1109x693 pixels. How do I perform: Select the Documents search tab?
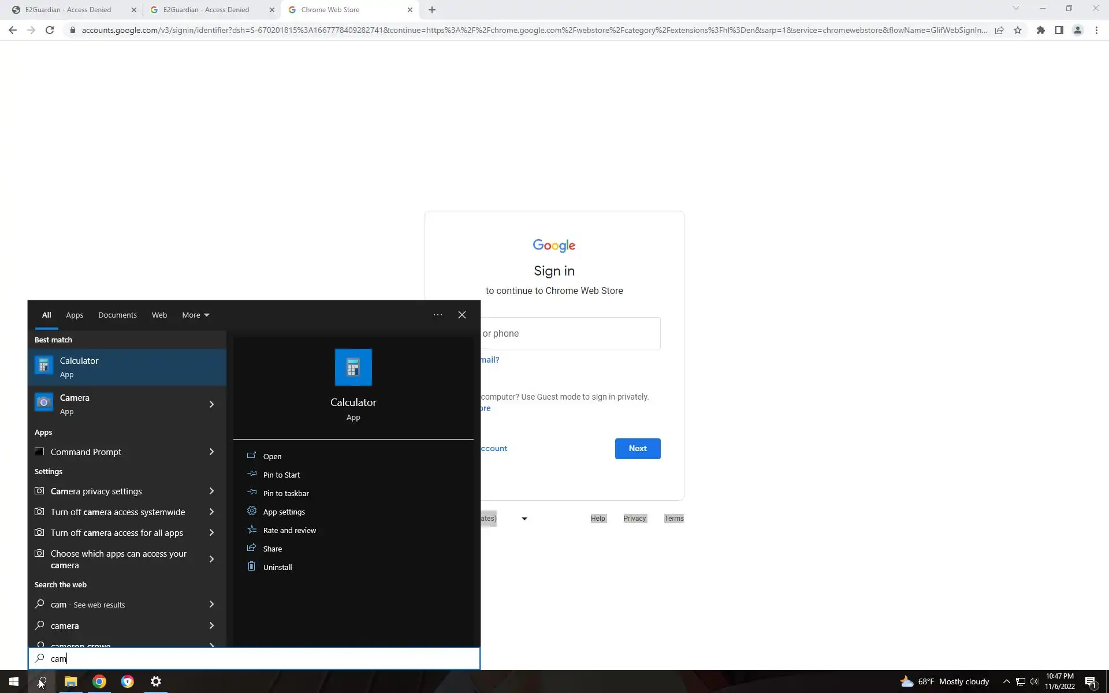[x=117, y=315]
